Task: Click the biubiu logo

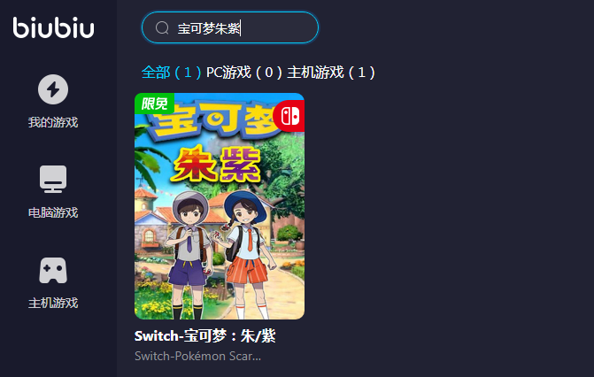Action: 53,27
